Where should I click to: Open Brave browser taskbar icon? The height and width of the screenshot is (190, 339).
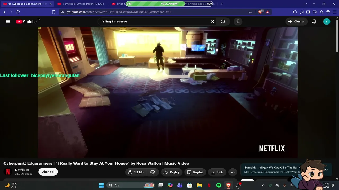pyautogui.click(x=228, y=185)
